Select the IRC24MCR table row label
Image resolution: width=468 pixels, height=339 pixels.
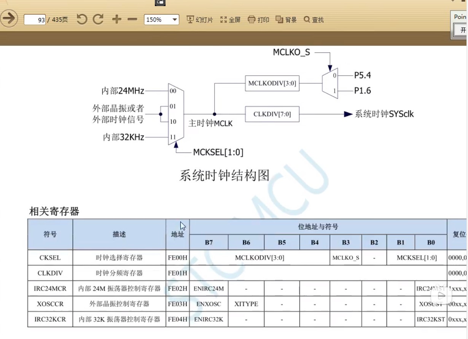50,289
